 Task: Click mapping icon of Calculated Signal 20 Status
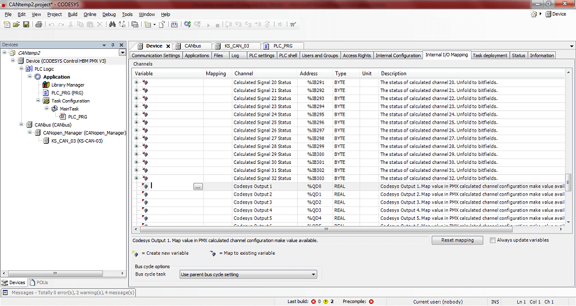[x=145, y=83]
